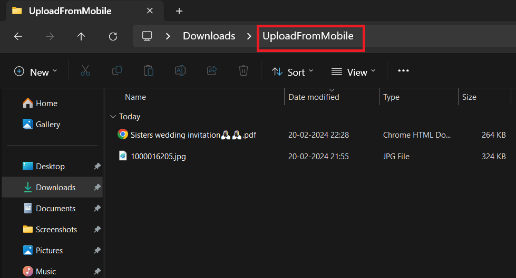
Task: Refresh the current folder view
Action: coord(113,36)
